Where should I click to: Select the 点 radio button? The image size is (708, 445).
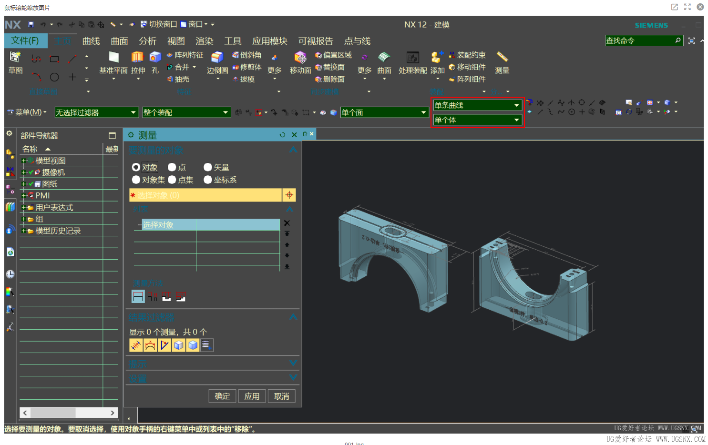(172, 167)
